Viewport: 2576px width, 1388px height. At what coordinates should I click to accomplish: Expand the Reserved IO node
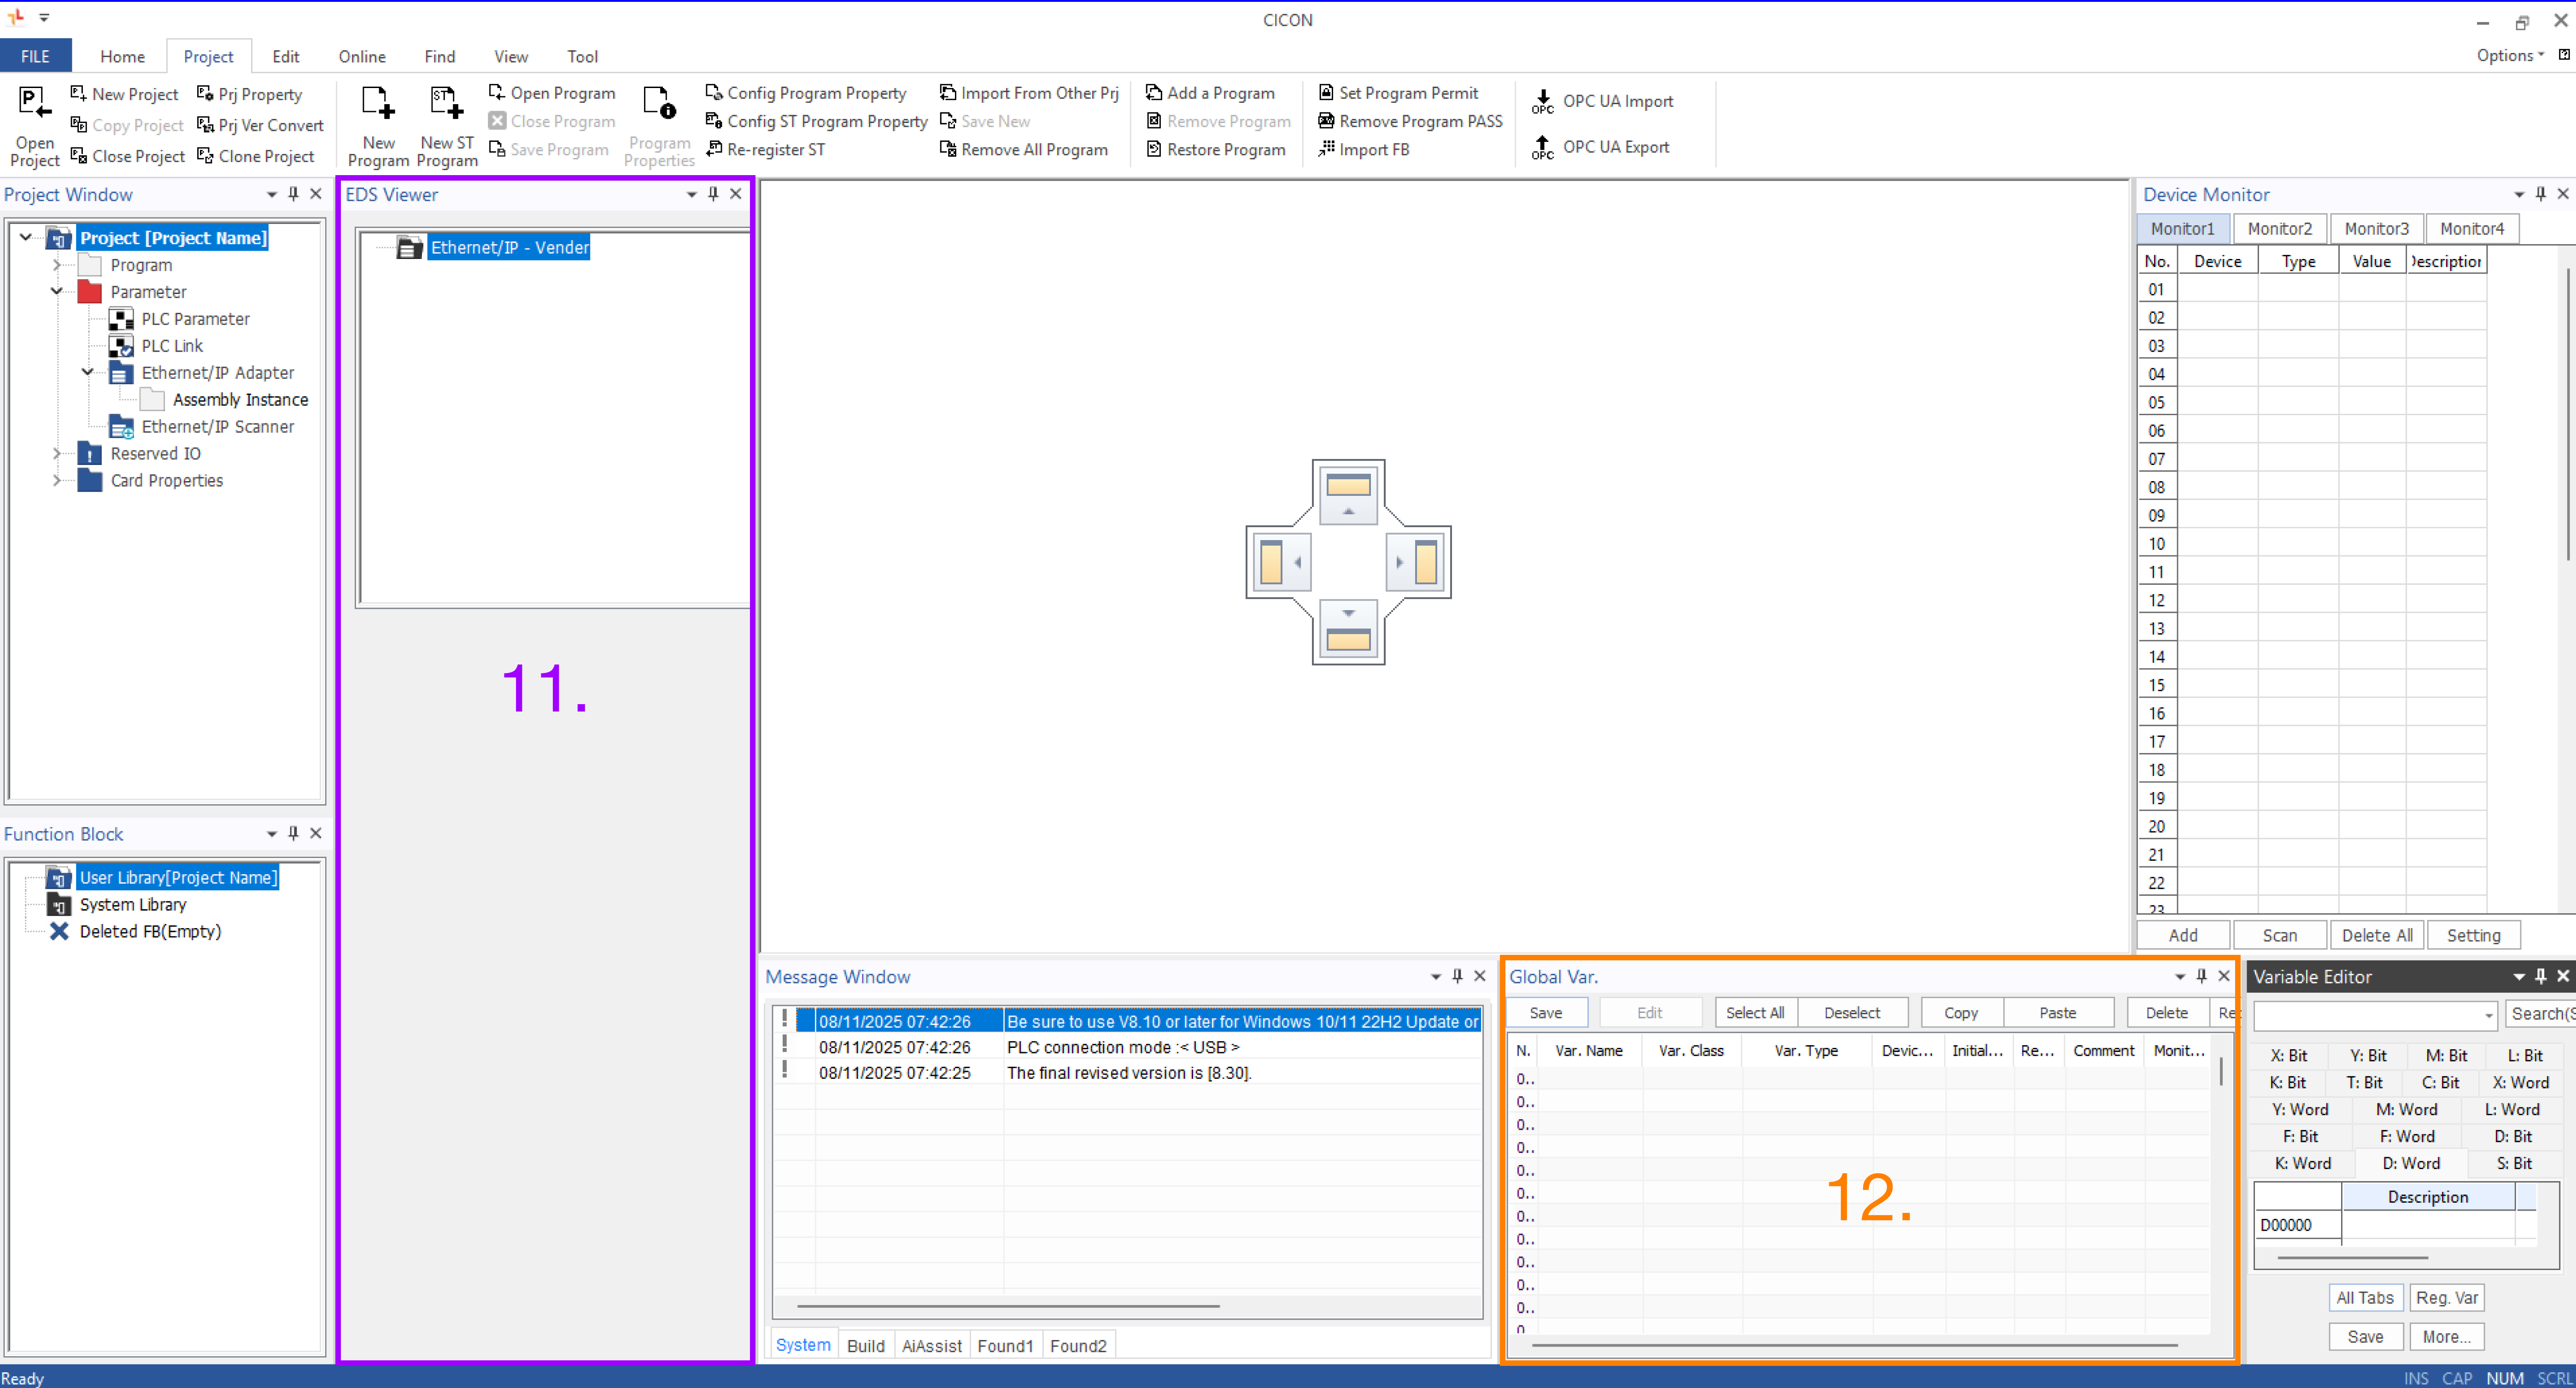56,454
